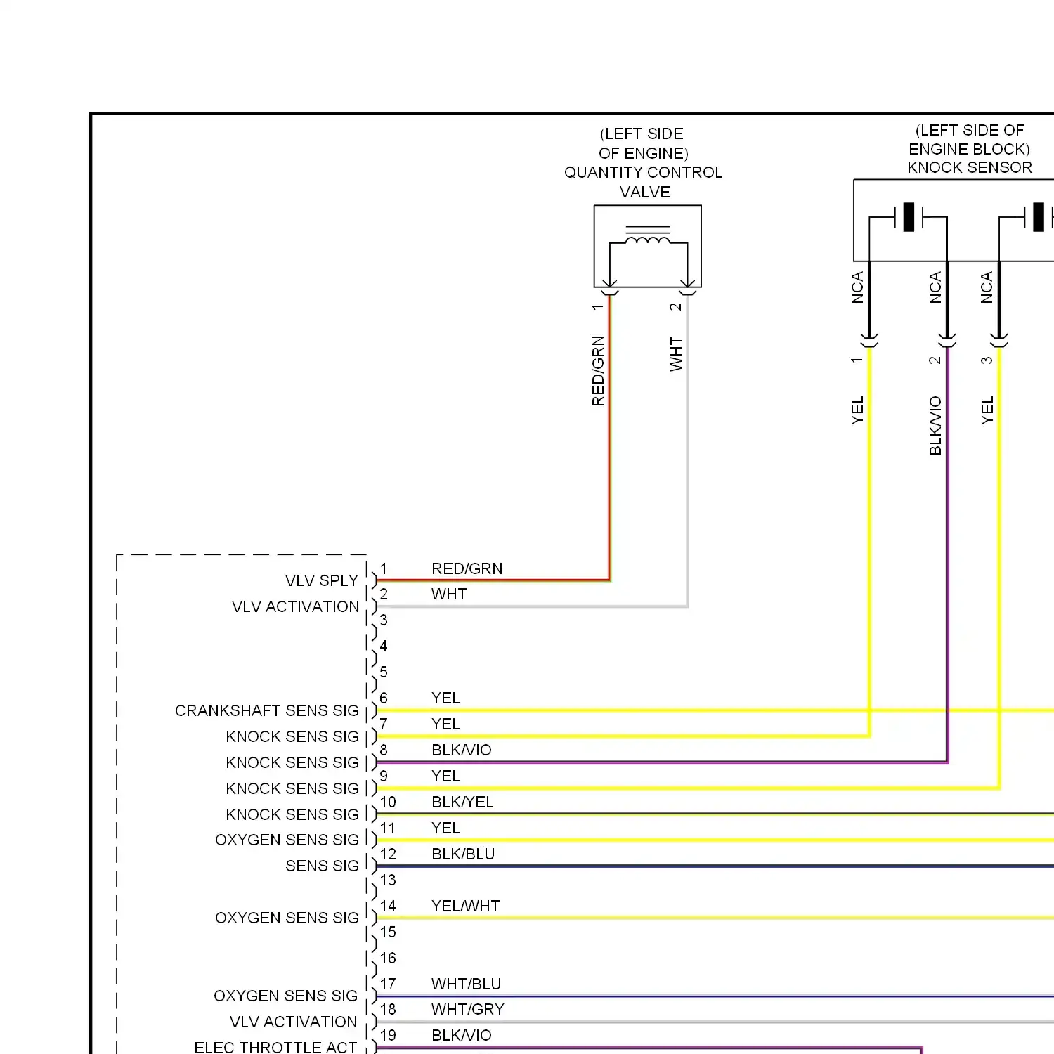Click KNOCK SENS SIG label at pin 10
1054x1054 pixels.
pyautogui.click(x=292, y=814)
